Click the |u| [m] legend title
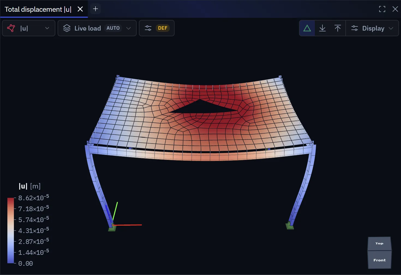Screen dimensions: 401x275 click(30, 186)
